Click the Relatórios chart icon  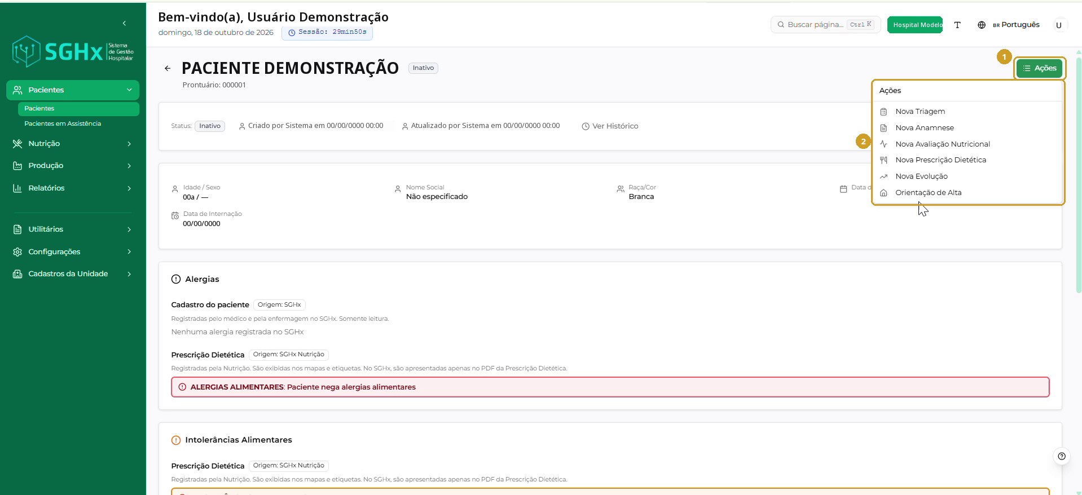click(17, 188)
